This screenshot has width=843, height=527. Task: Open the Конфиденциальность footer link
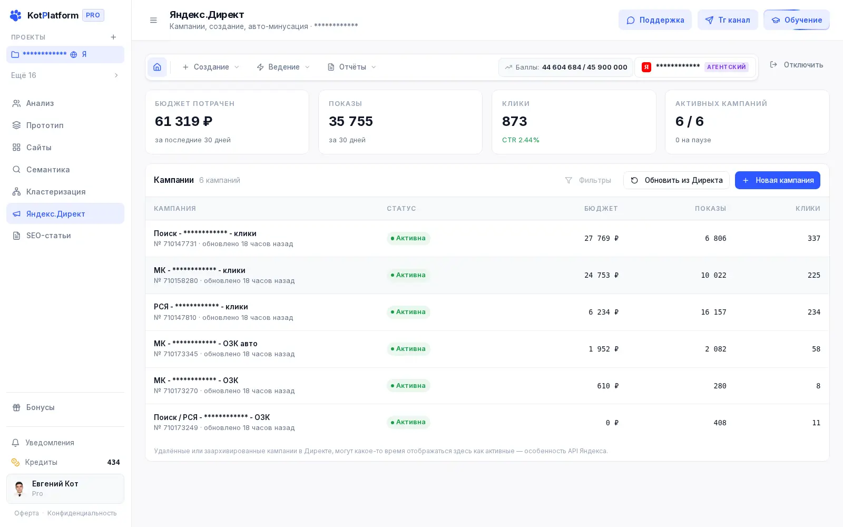(x=82, y=513)
